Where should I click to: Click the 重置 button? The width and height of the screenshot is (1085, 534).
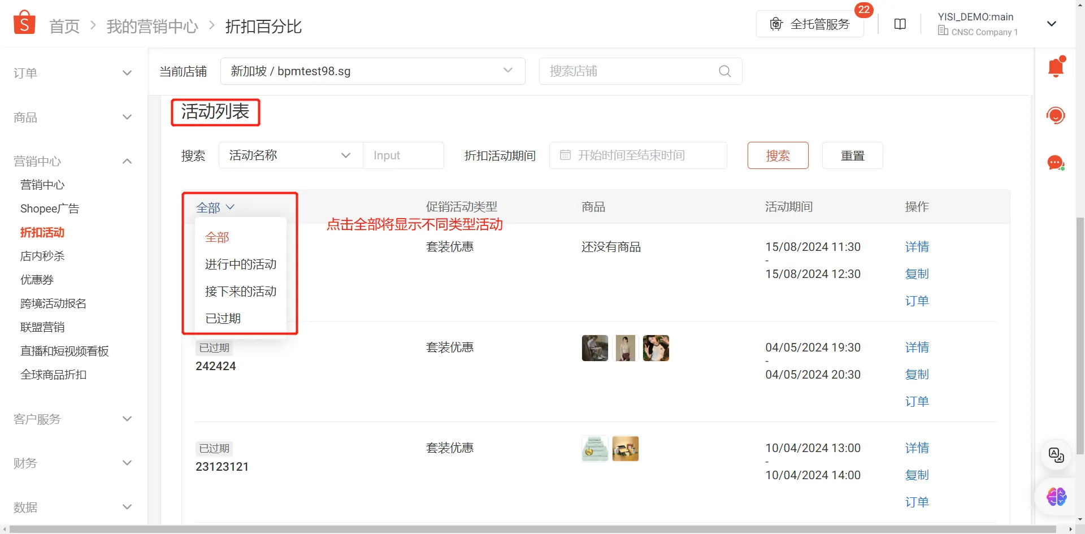click(853, 155)
